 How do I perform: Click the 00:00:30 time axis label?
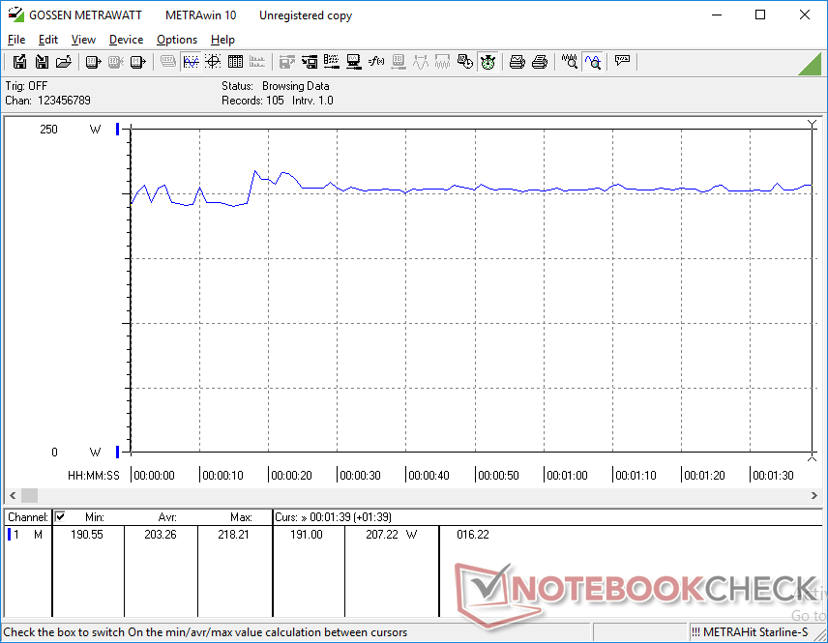click(x=360, y=475)
